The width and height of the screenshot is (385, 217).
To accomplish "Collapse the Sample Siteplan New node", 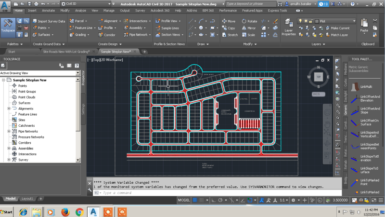I will [x=3, y=80].
